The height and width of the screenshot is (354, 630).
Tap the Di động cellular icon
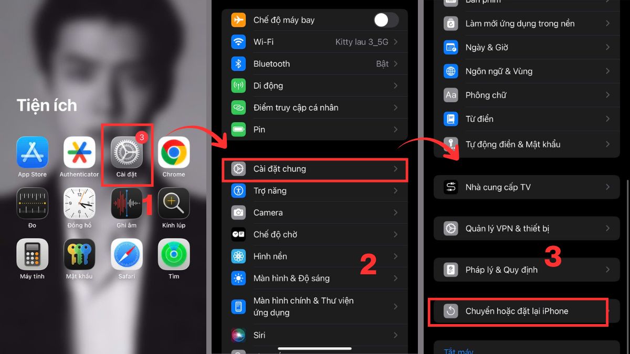click(x=239, y=85)
